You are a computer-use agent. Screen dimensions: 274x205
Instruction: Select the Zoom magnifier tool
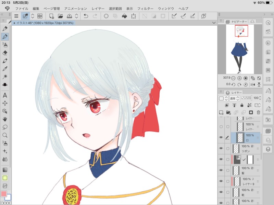coord(5,135)
